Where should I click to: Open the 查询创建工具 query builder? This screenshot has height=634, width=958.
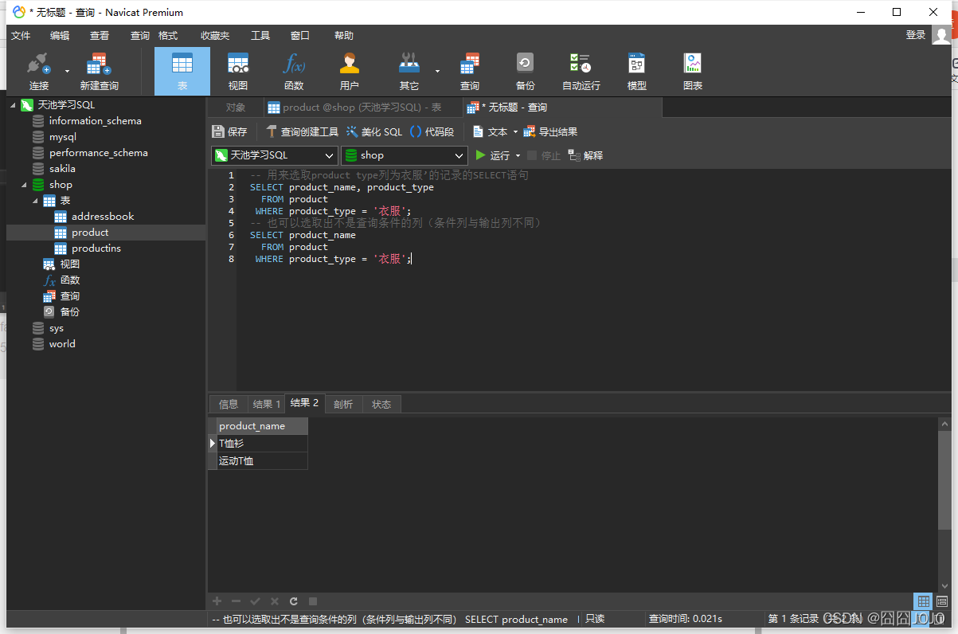[x=302, y=132]
